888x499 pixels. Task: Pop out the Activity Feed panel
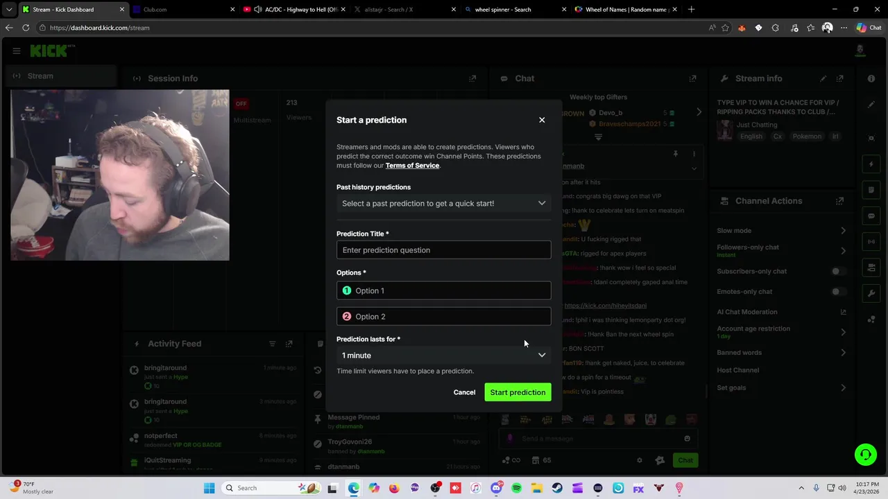pyautogui.click(x=289, y=344)
